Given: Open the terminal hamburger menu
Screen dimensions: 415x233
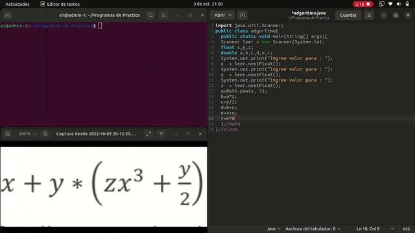Looking at the screenshot, I should (163, 16).
